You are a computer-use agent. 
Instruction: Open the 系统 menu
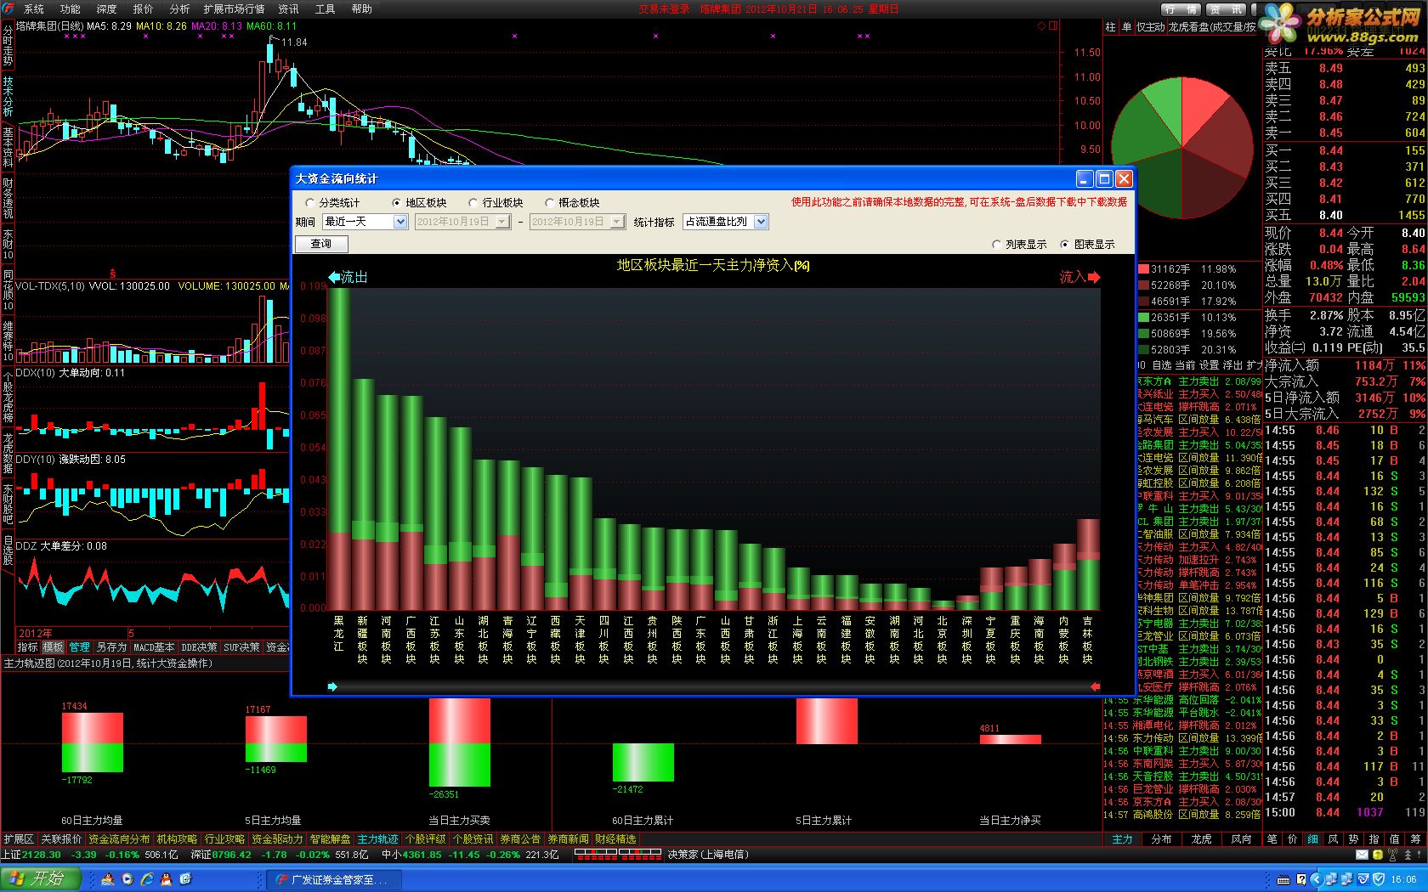tap(33, 9)
